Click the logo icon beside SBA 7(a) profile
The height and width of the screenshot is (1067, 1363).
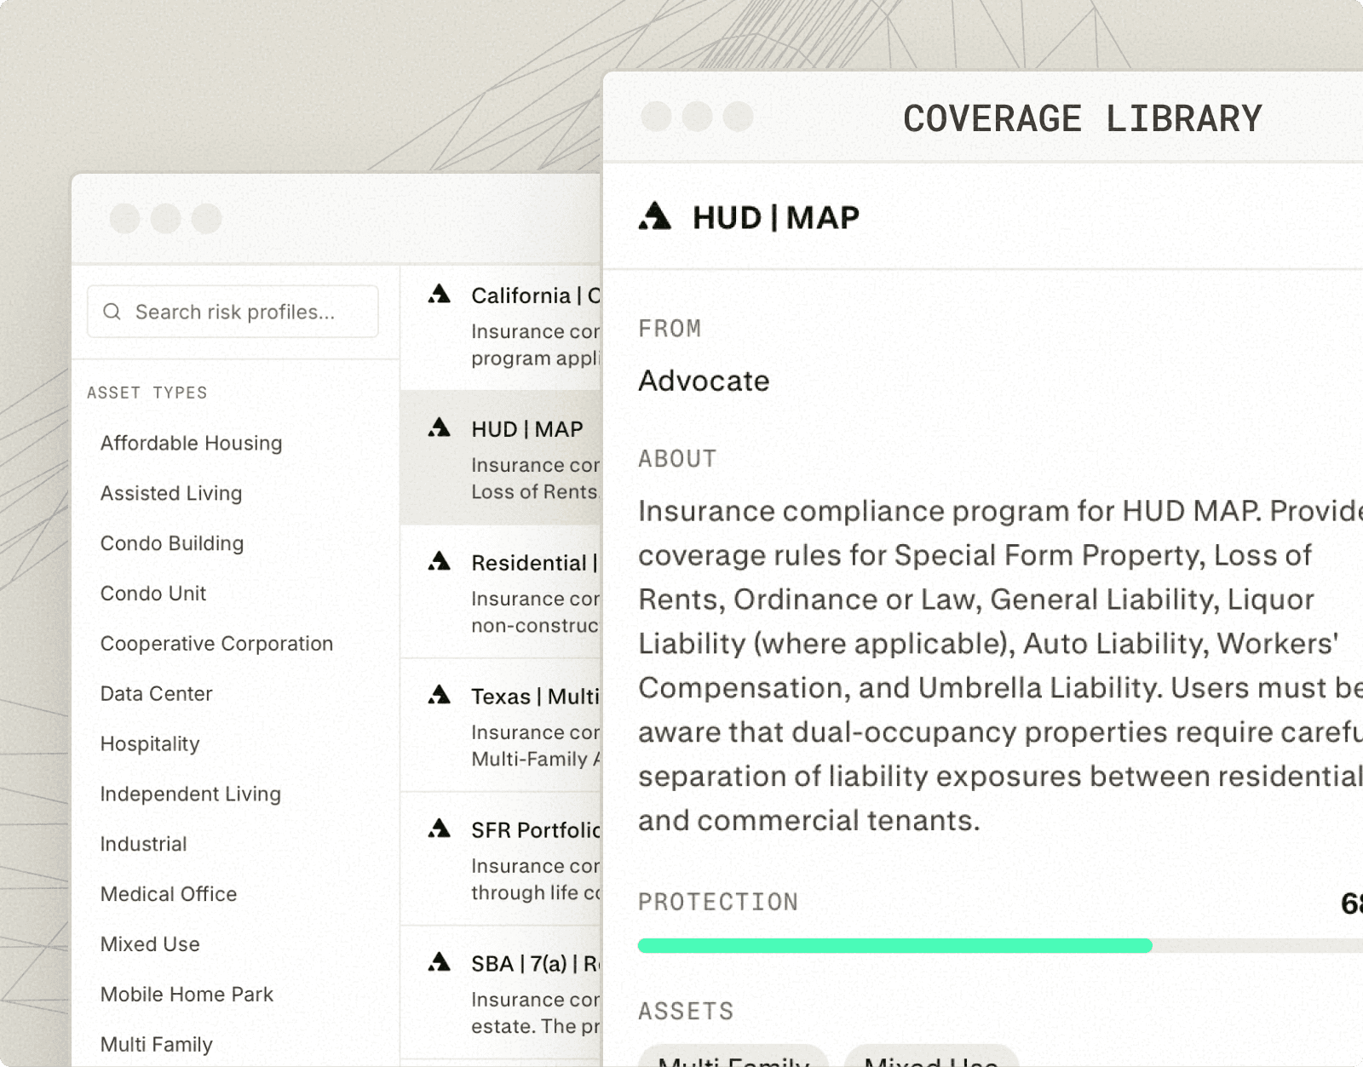pos(439,962)
